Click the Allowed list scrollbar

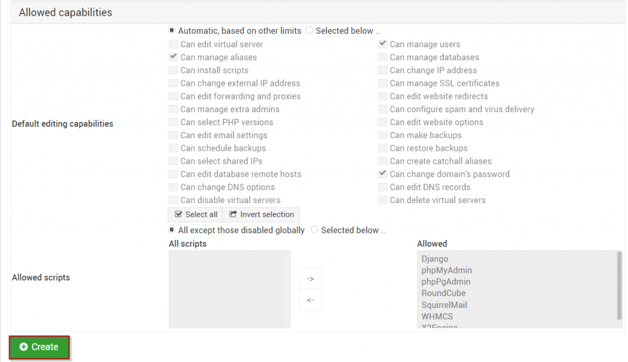(x=619, y=285)
